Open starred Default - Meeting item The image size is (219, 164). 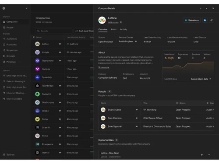14,81
